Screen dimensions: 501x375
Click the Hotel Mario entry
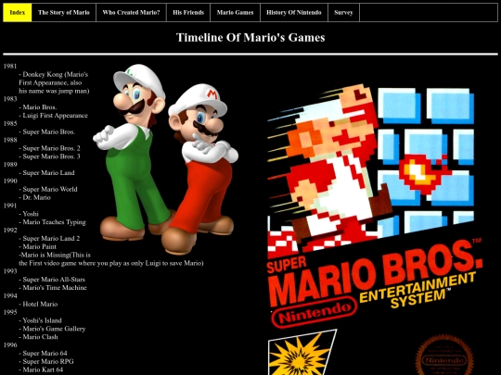pyautogui.click(x=38, y=305)
